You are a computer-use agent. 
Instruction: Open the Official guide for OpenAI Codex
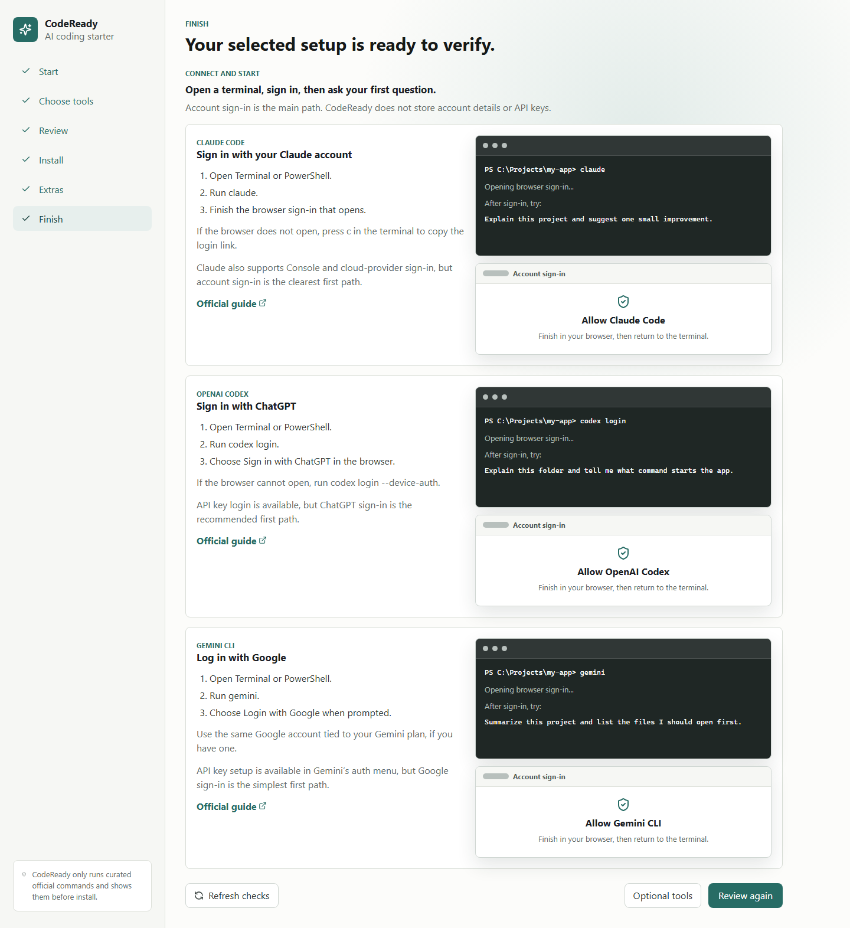coord(231,541)
